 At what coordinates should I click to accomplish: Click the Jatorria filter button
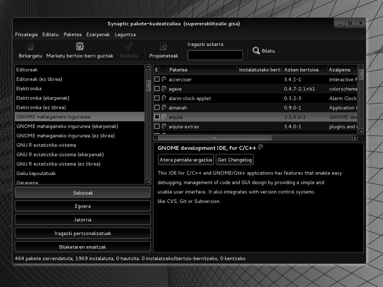83,220
